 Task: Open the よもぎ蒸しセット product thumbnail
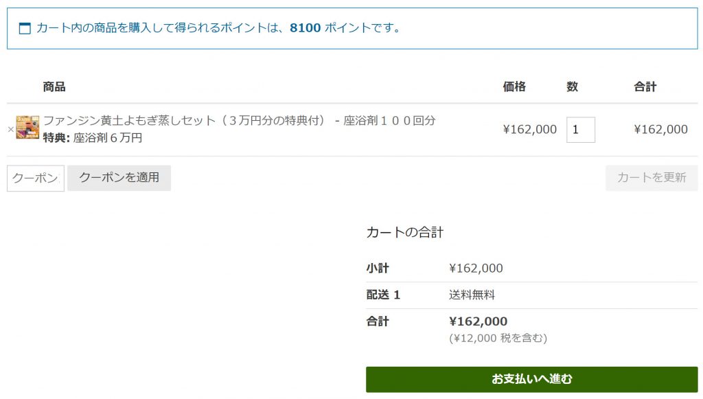(27, 127)
